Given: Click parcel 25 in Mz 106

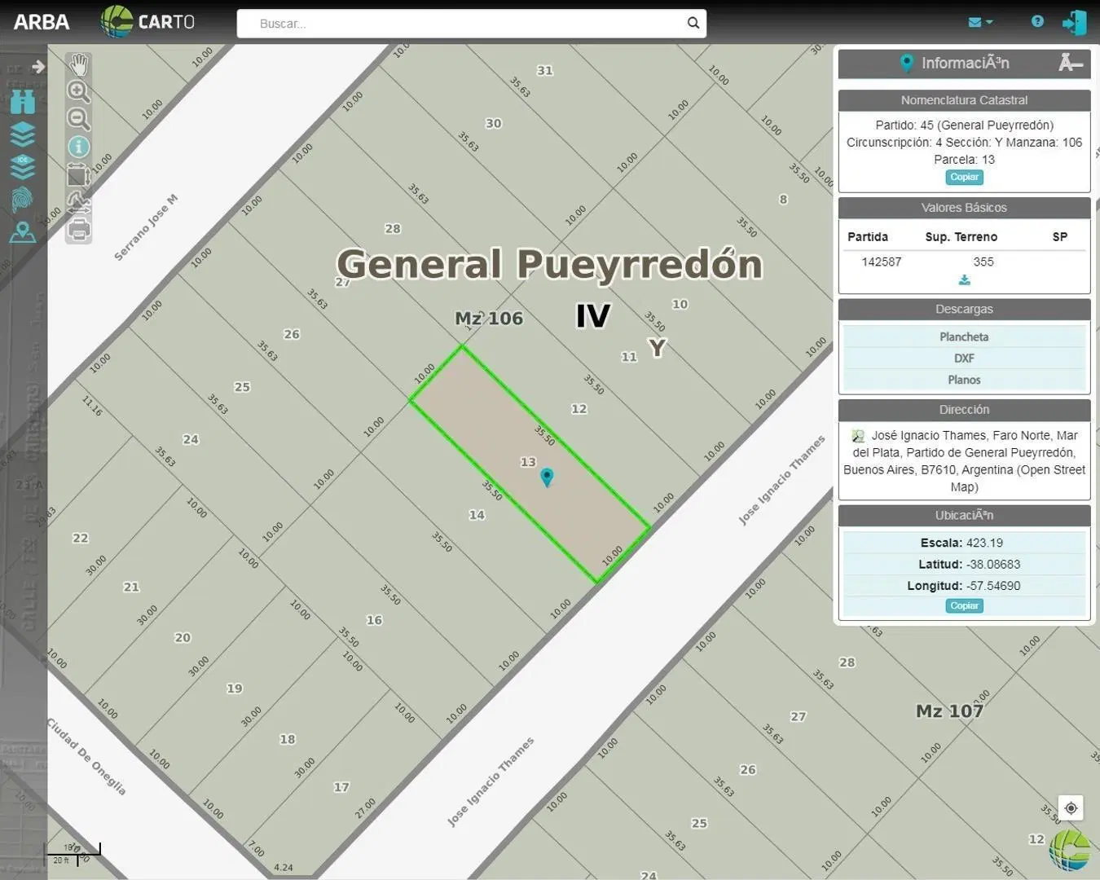Looking at the screenshot, I should tap(242, 387).
